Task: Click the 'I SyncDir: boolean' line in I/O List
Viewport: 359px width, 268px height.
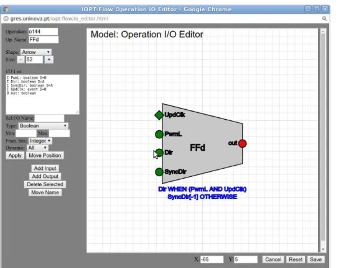Action: [x=30, y=86]
